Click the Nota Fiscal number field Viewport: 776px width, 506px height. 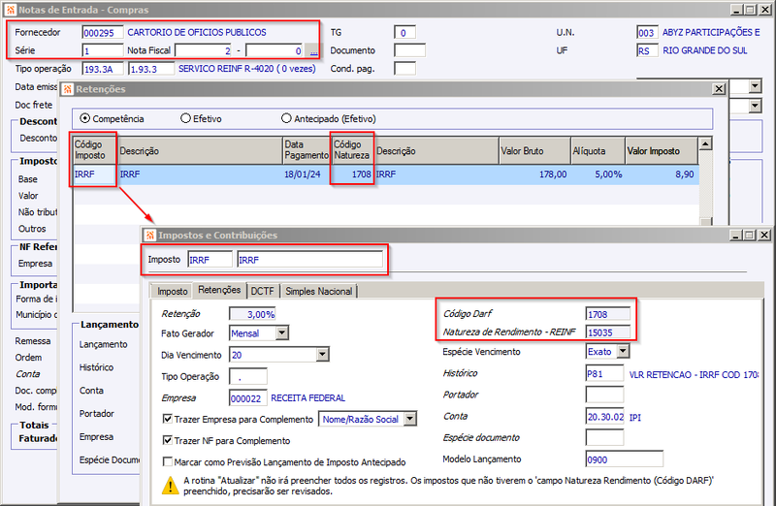pyautogui.click(x=204, y=51)
